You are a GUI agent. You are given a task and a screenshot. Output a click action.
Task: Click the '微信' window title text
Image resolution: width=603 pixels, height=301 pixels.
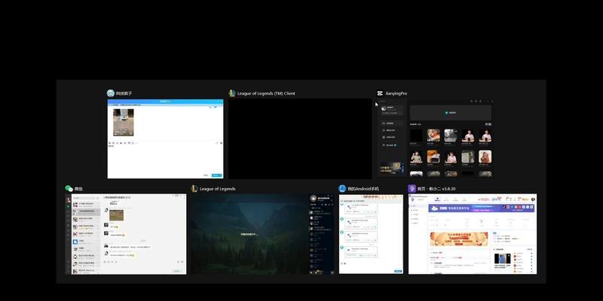pos(78,189)
